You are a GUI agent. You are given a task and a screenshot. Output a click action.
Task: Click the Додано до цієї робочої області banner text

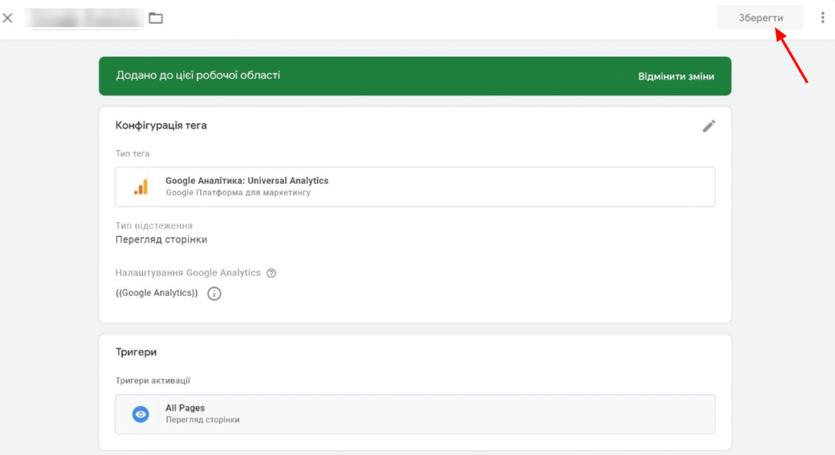click(198, 75)
